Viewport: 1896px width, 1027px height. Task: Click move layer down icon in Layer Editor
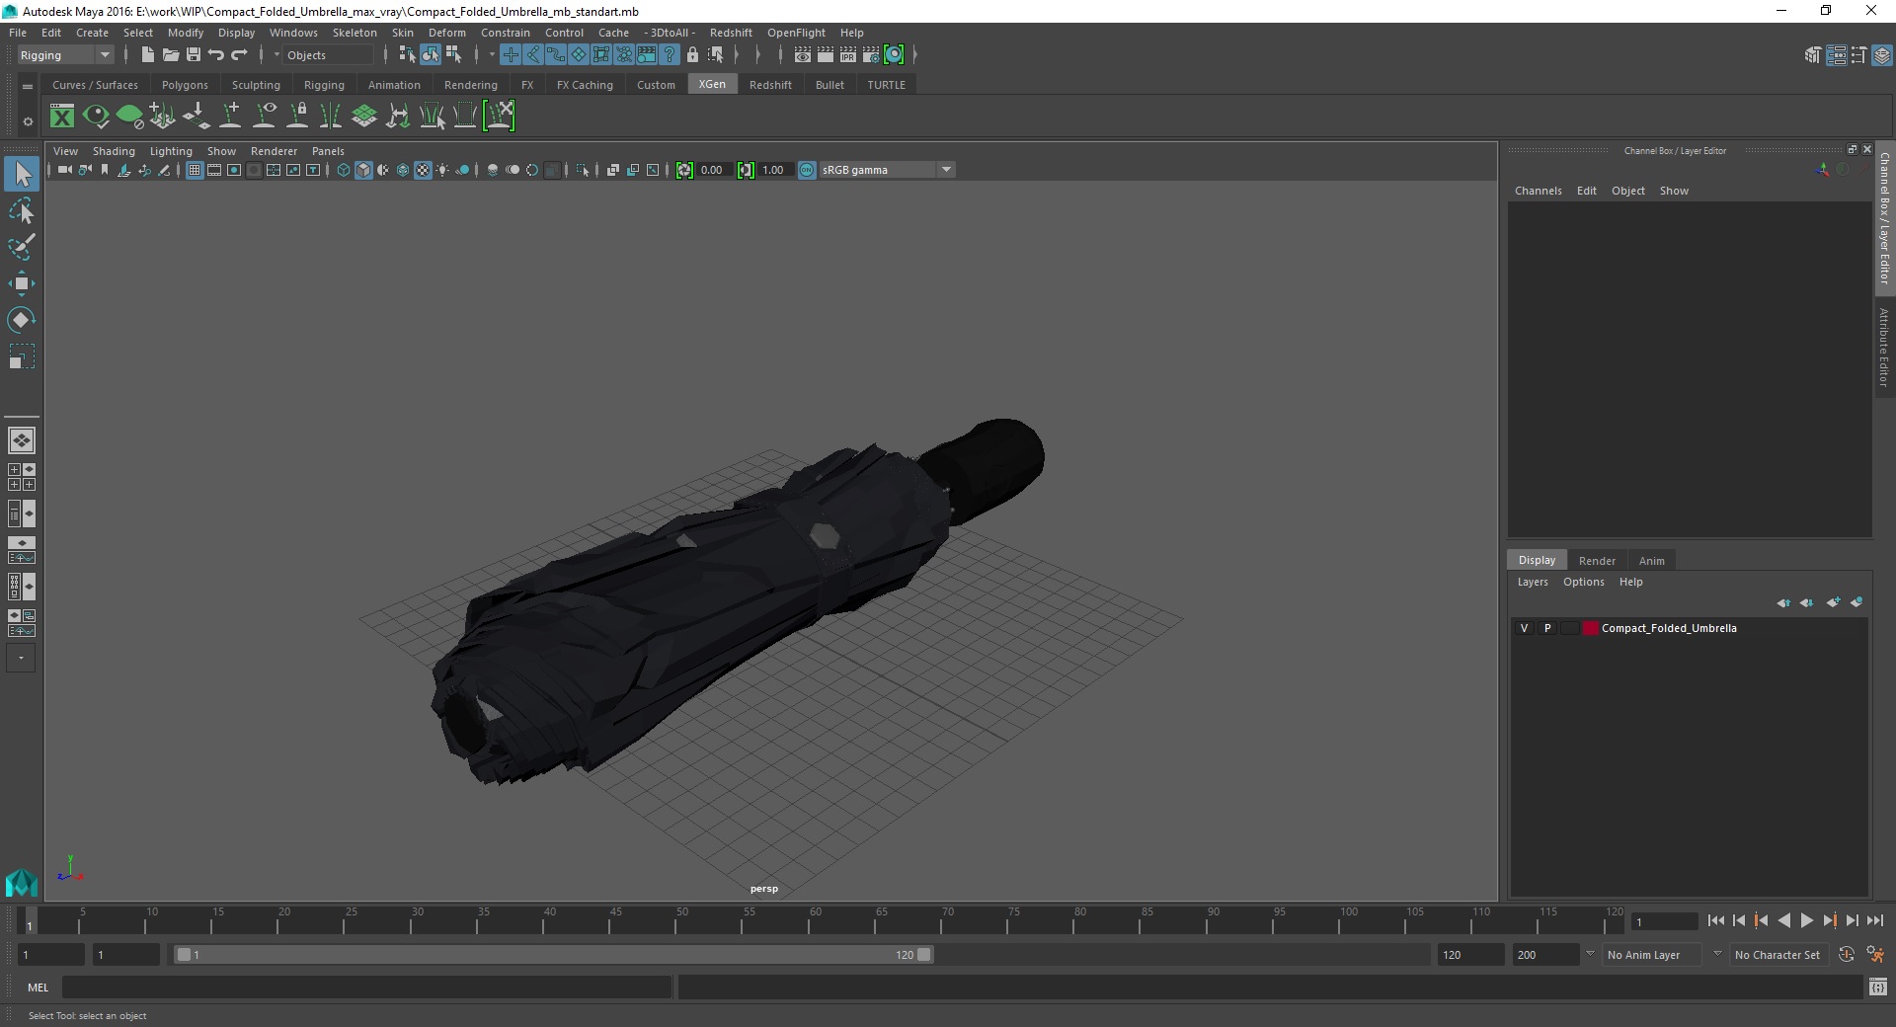point(1807,602)
